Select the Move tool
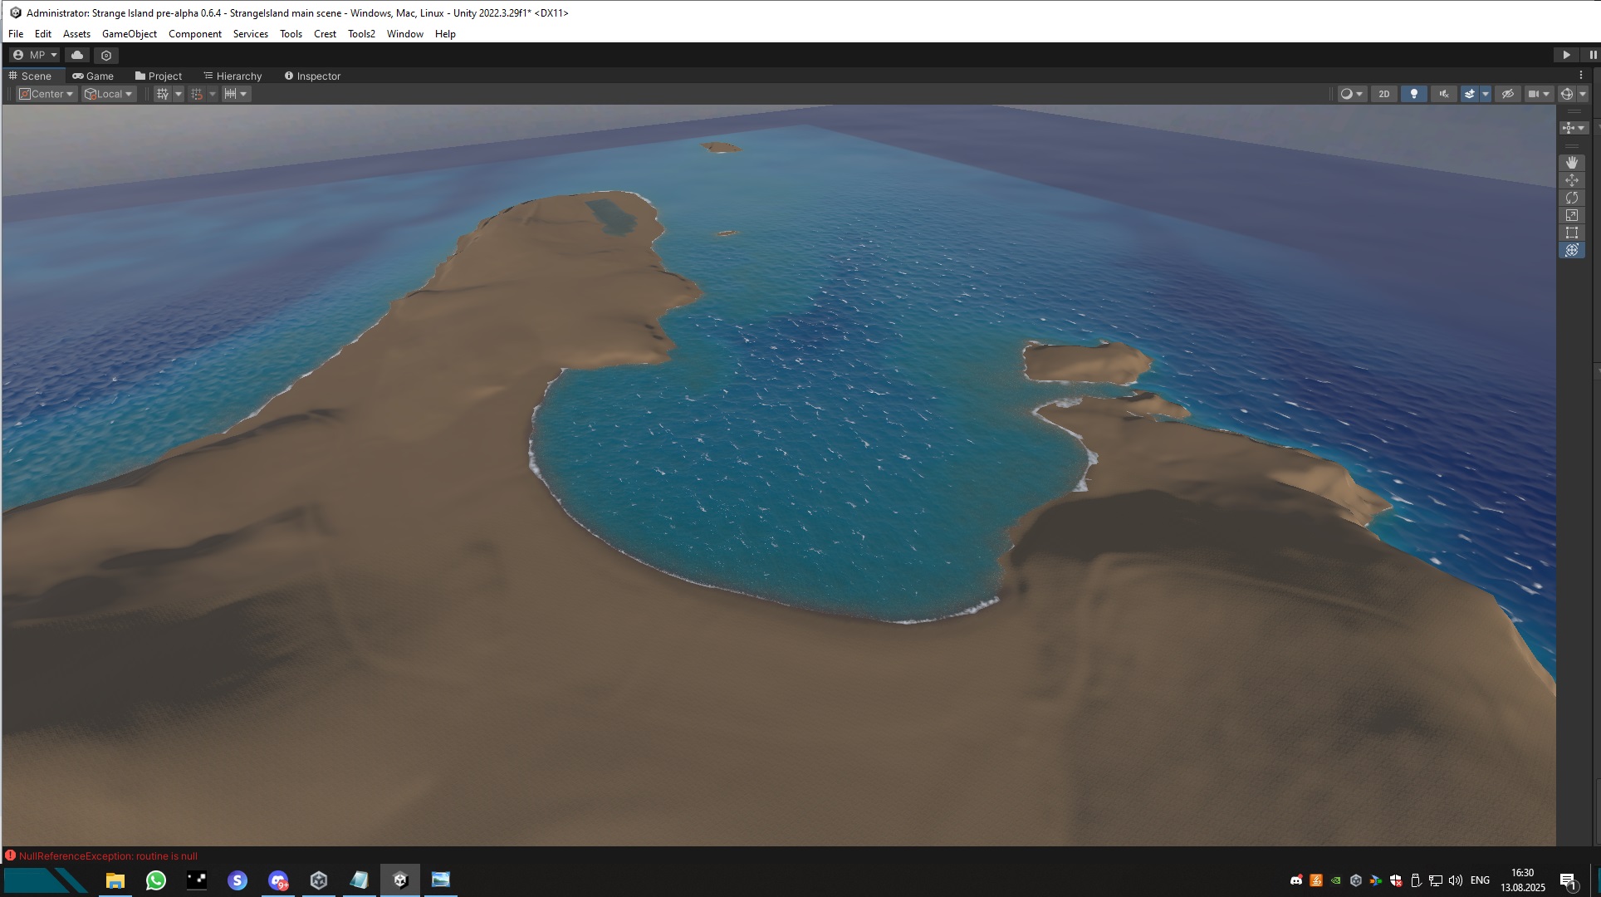Image resolution: width=1601 pixels, height=897 pixels. click(x=1571, y=180)
